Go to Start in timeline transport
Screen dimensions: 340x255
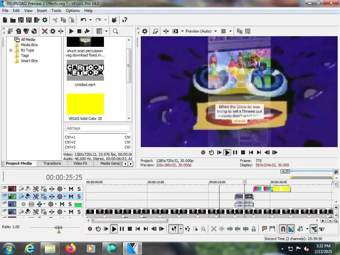pos(138,229)
